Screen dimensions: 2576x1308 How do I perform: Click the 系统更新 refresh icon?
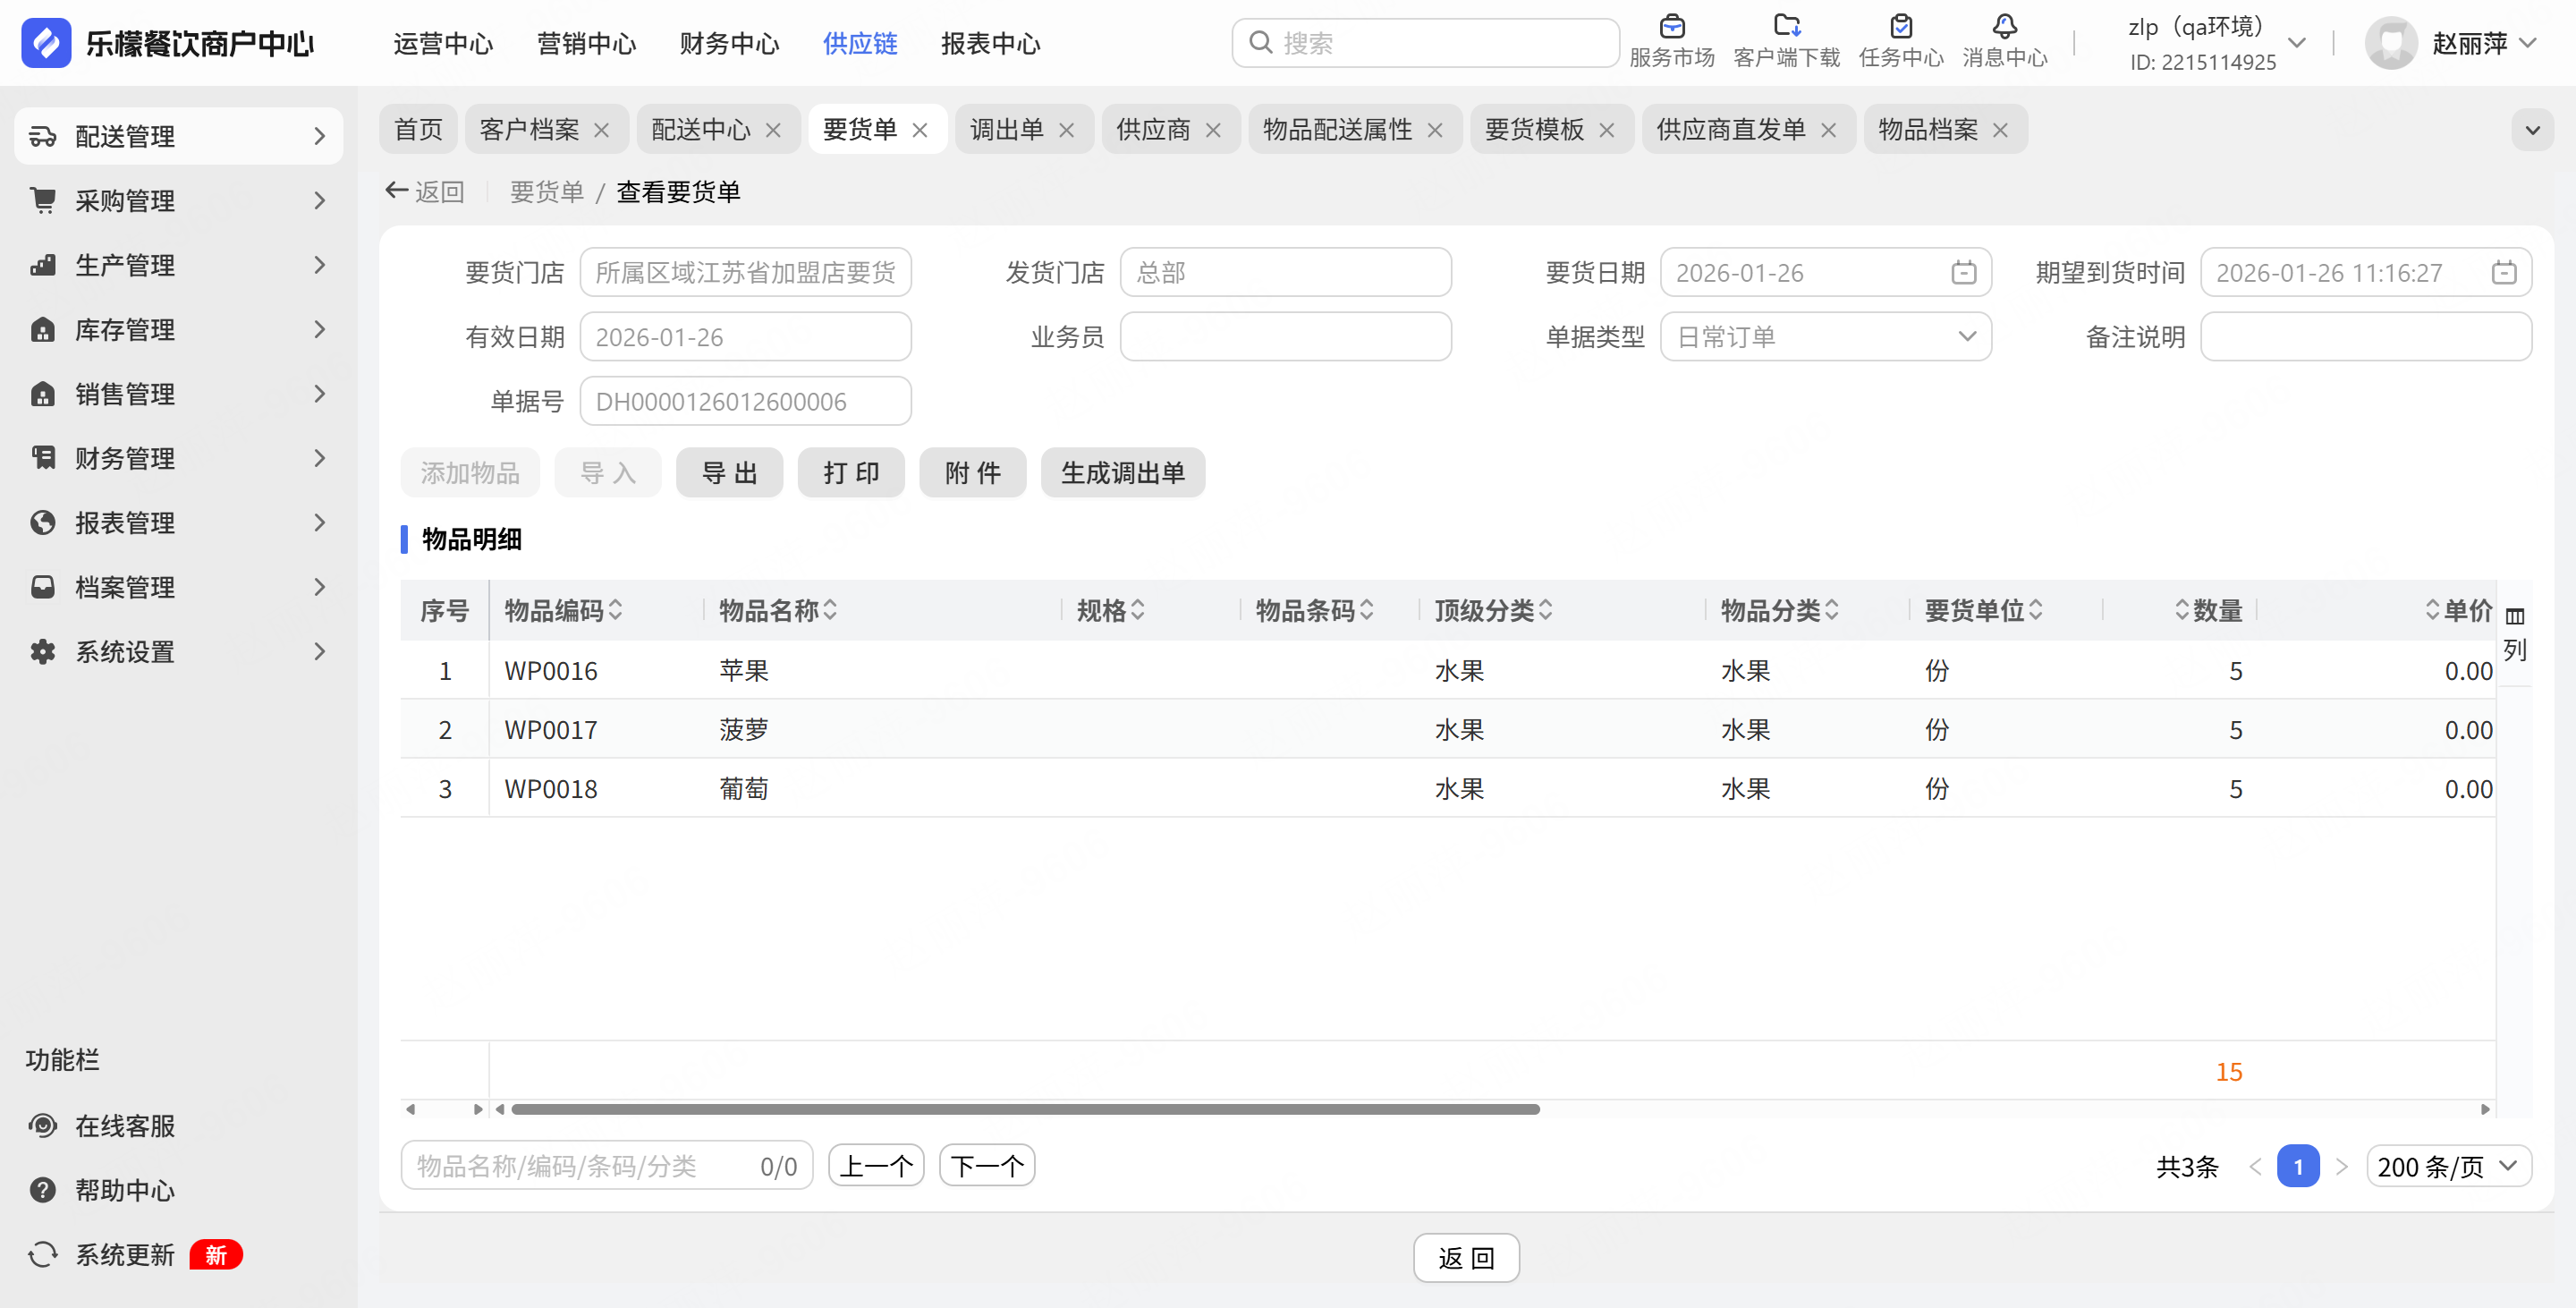(42, 1254)
